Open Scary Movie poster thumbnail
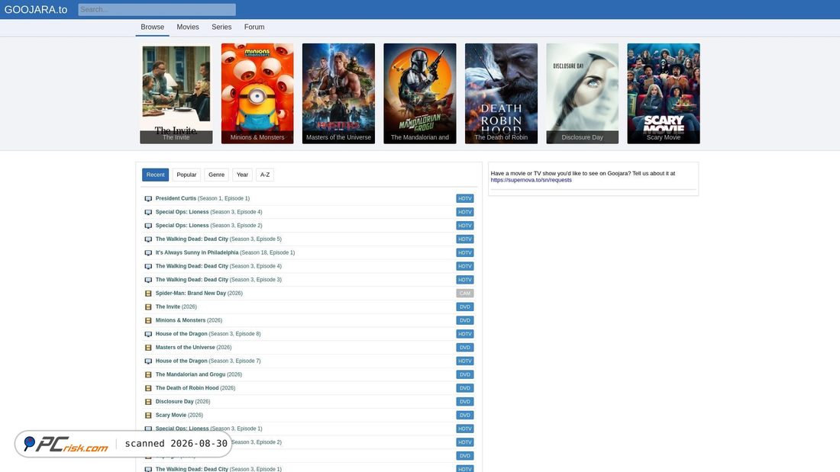 pyautogui.click(x=663, y=94)
